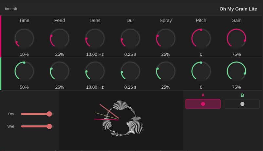Click the 10% Time value in row A

click(24, 54)
